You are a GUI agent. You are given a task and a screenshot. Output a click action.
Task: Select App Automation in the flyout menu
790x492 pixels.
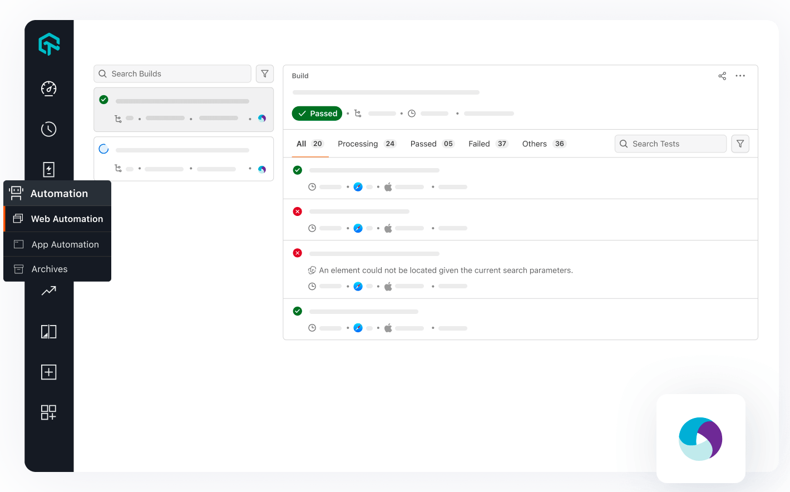point(58,244)
